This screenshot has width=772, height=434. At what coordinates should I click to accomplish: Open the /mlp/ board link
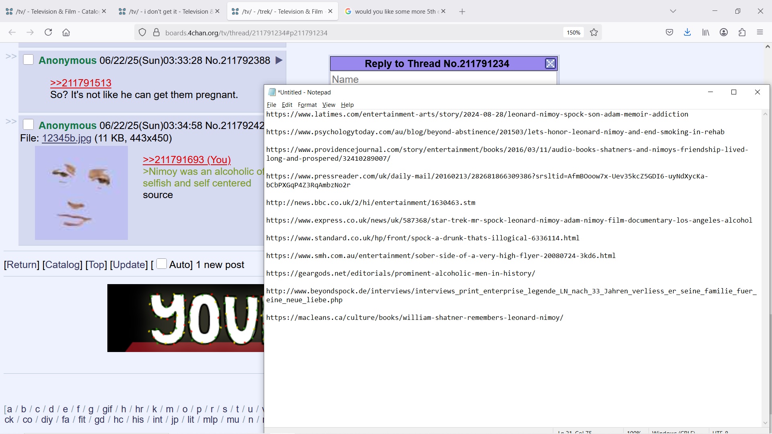coord(210,420)
